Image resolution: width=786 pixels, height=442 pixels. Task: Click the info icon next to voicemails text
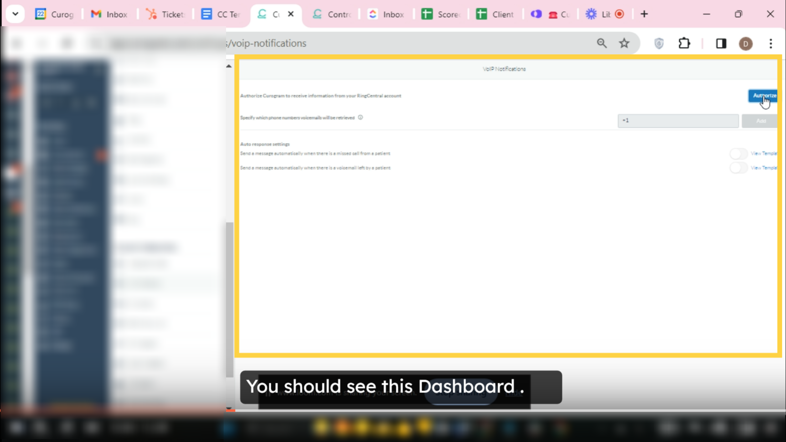(x=361, y=117)
